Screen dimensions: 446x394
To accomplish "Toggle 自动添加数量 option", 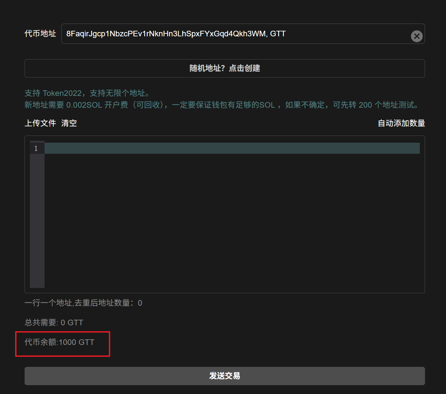I will [x=401, y=123].
